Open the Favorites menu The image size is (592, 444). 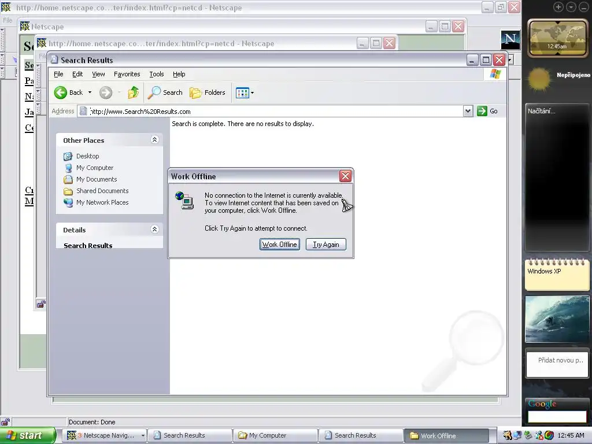coord(127,74)
